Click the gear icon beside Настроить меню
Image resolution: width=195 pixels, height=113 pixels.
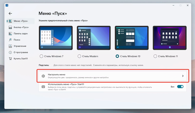pos(43,76)
